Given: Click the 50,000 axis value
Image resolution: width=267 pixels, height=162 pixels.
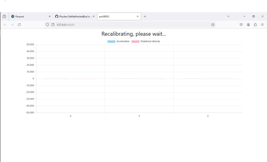Looking at the screenshot, I should pyautogui.click(x=30, y=45).
